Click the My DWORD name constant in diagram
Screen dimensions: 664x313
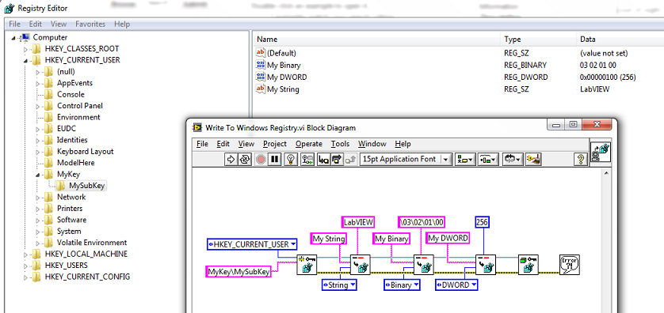click(x=448, y=238)
